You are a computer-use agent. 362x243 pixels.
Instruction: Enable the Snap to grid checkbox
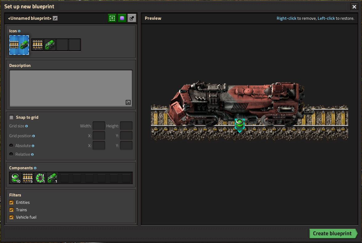click(11, 117)
